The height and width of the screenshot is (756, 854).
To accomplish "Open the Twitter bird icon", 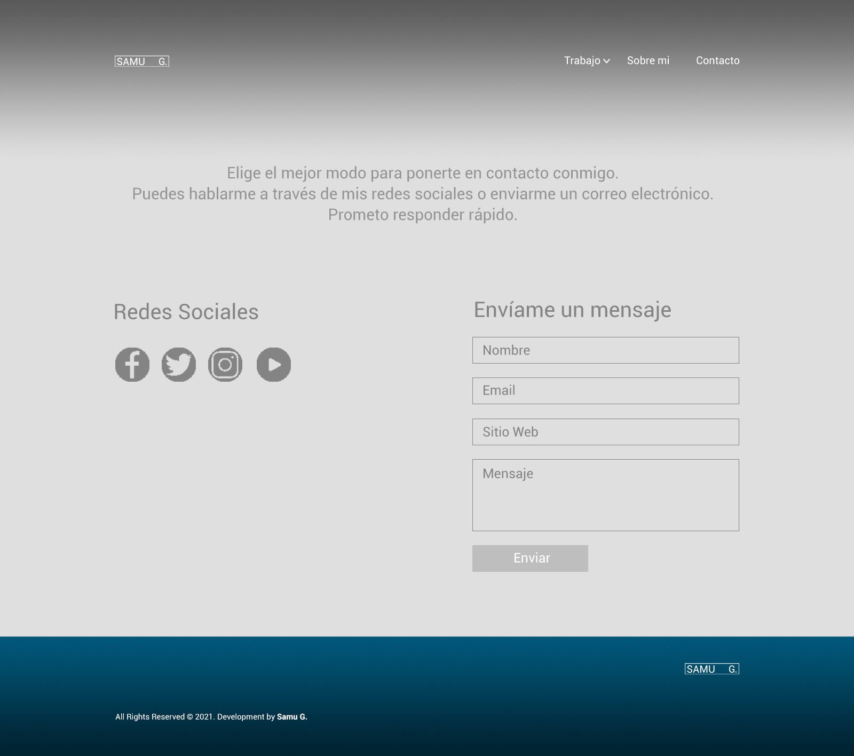I will point(179,365).
